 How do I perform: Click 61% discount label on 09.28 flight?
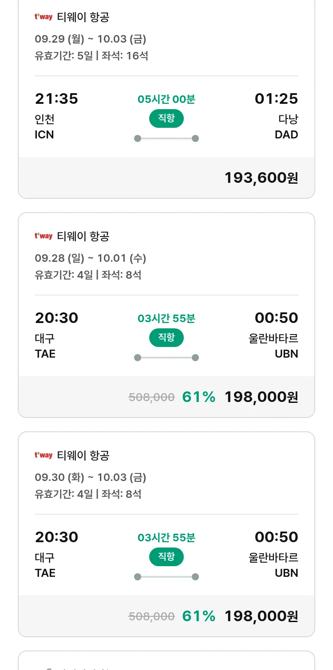point(198,397)
